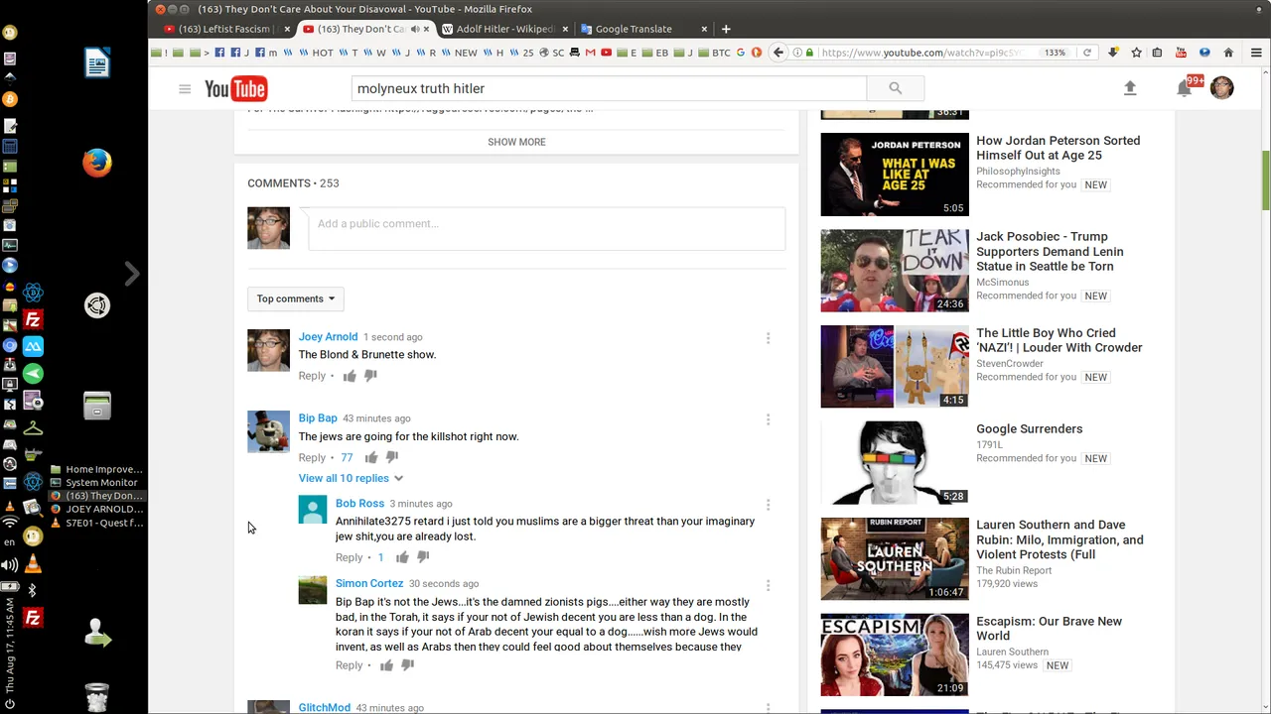Open the YouTube upload arrow icon

[1130, 88]
